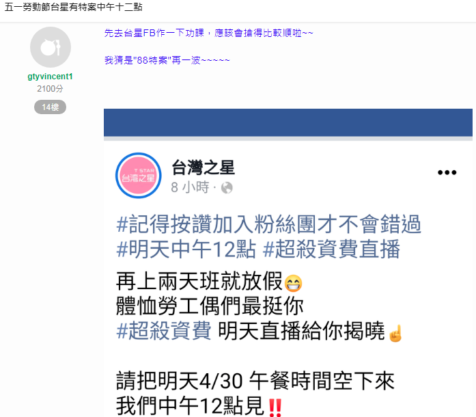Click the thread title 五一勞動節台星有特案中午十二點

point(74,7)
